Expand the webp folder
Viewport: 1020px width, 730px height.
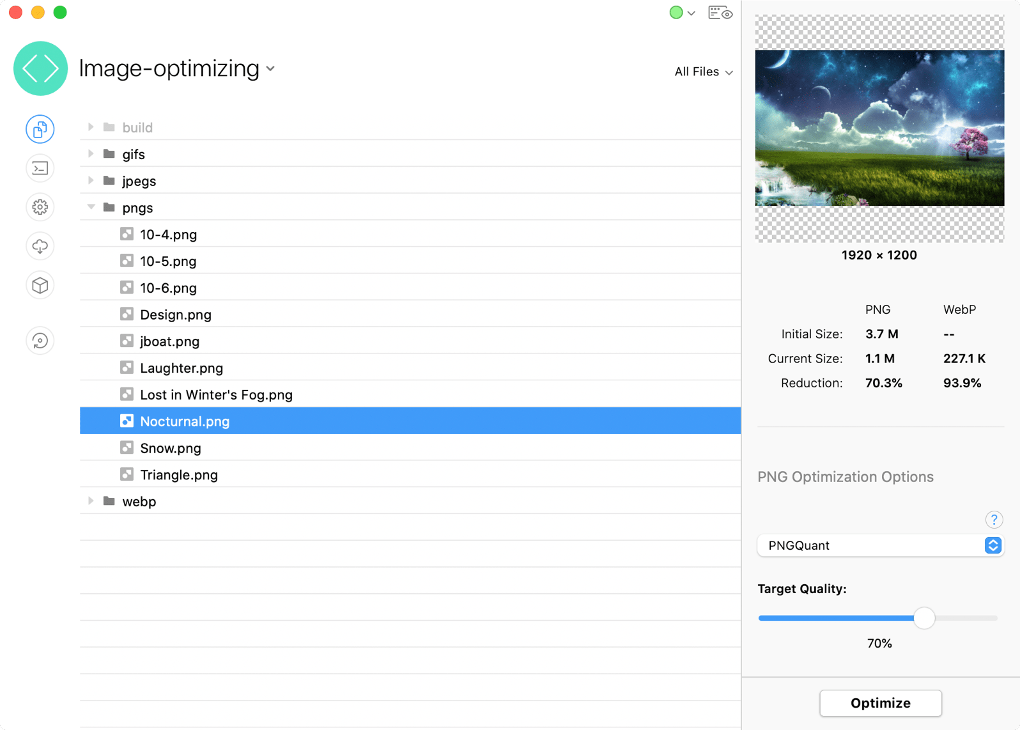point(91,501)
